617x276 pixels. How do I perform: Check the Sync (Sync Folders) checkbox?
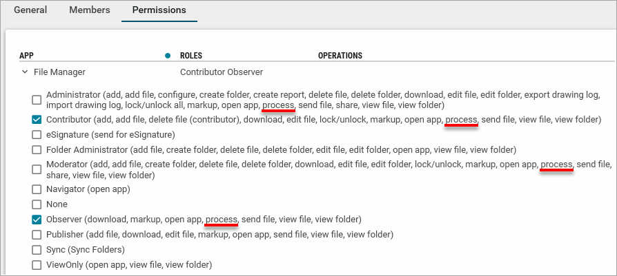pos(37,250)
